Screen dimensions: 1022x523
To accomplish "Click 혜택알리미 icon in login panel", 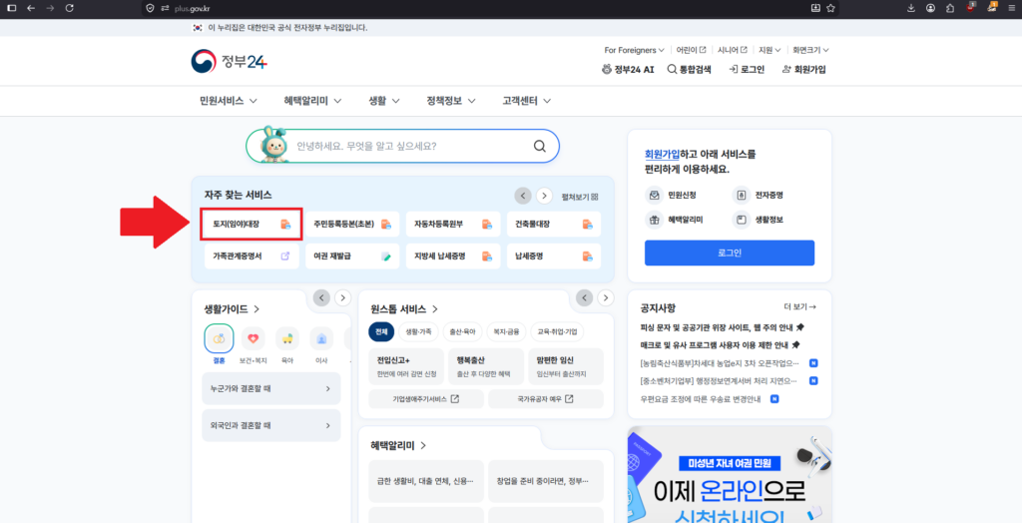I will (653, 220).
